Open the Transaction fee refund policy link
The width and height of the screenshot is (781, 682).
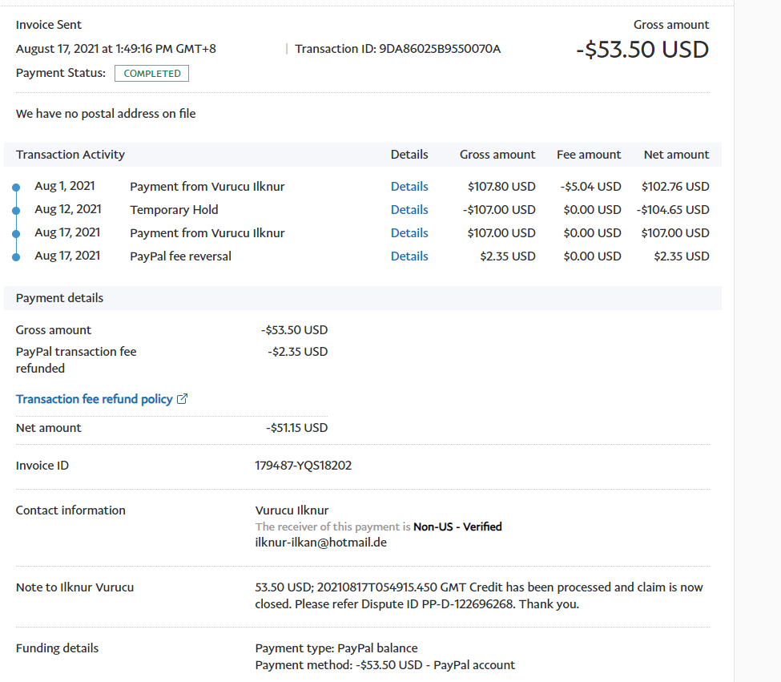[x=94, y=399]
